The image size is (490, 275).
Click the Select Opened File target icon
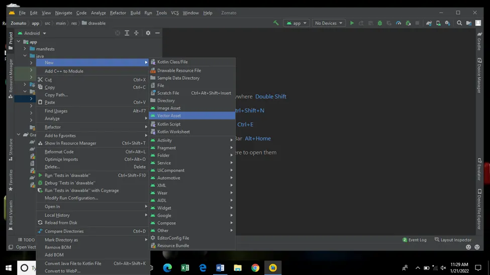coord(118,33)
